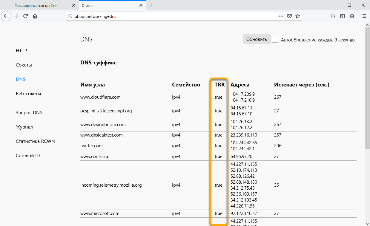
Task: Click 'Адреса' column header
Action: 240,85
